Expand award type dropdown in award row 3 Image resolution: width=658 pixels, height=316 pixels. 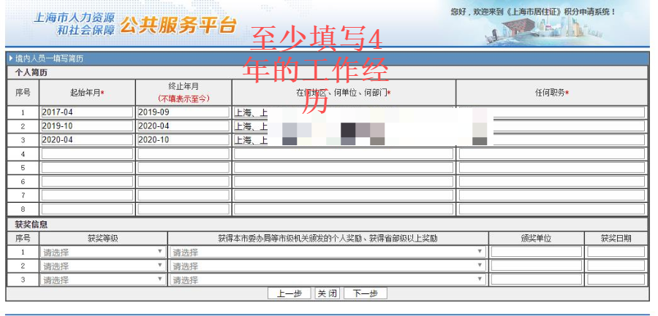point(328,280)
